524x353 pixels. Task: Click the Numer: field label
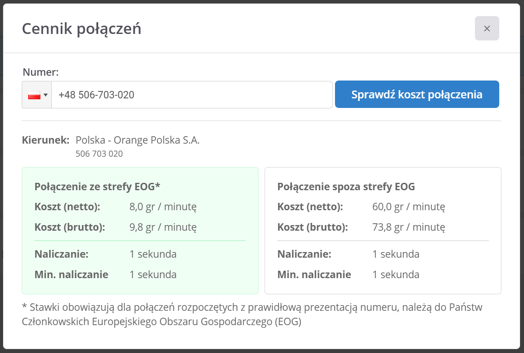[x=40, y=72]
